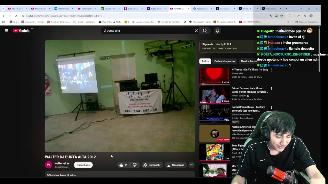The image size is (328, 184).
Task: Click Primal Scream, Kate Moss video title
Action: pos(250,90)
